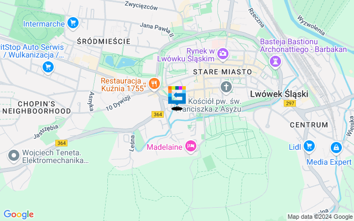The image size is (354, 221).
Task: Open the Google logo link
Action: coord(18,214)
